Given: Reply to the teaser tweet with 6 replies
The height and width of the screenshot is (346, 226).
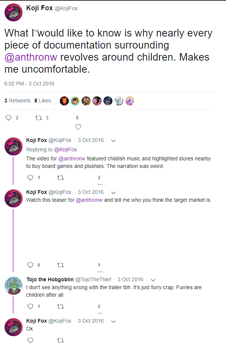Looking at the screenshot, I should pyautogui.click(x=30, y=265).
